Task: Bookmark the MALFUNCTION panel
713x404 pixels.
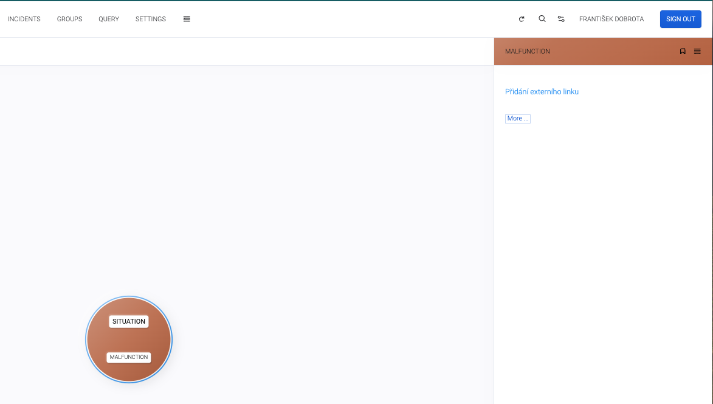Action: tap(683, 51)
